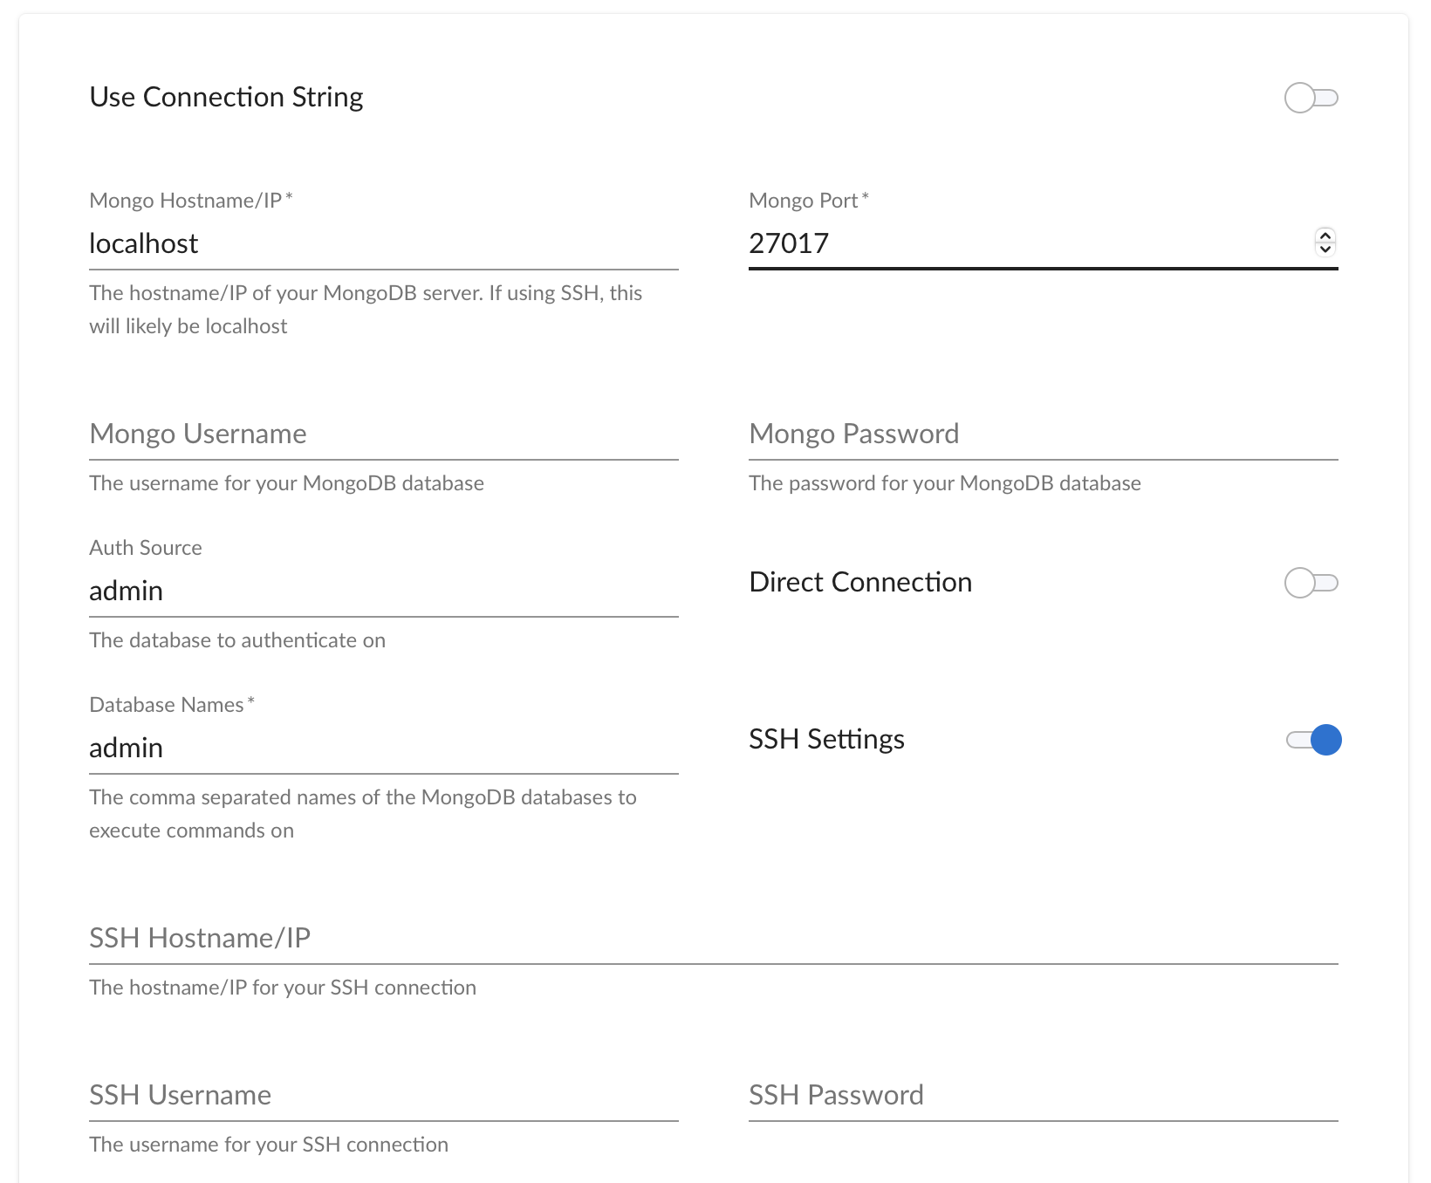Enable the Direct Connection switch

1311,583
